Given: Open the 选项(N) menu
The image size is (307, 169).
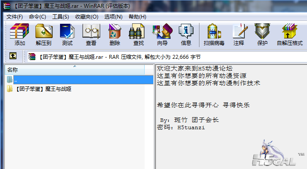Looking at the screenshot, I should coord(114,17).
